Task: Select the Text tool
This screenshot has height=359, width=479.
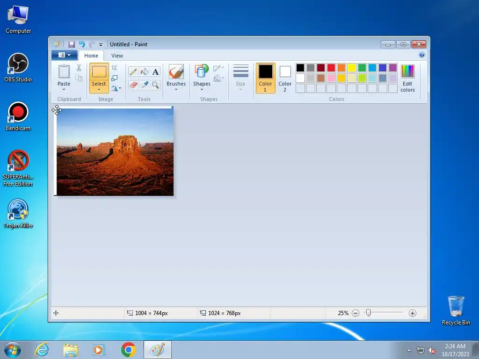Action: pyautogui.click(x=155, y=72)
